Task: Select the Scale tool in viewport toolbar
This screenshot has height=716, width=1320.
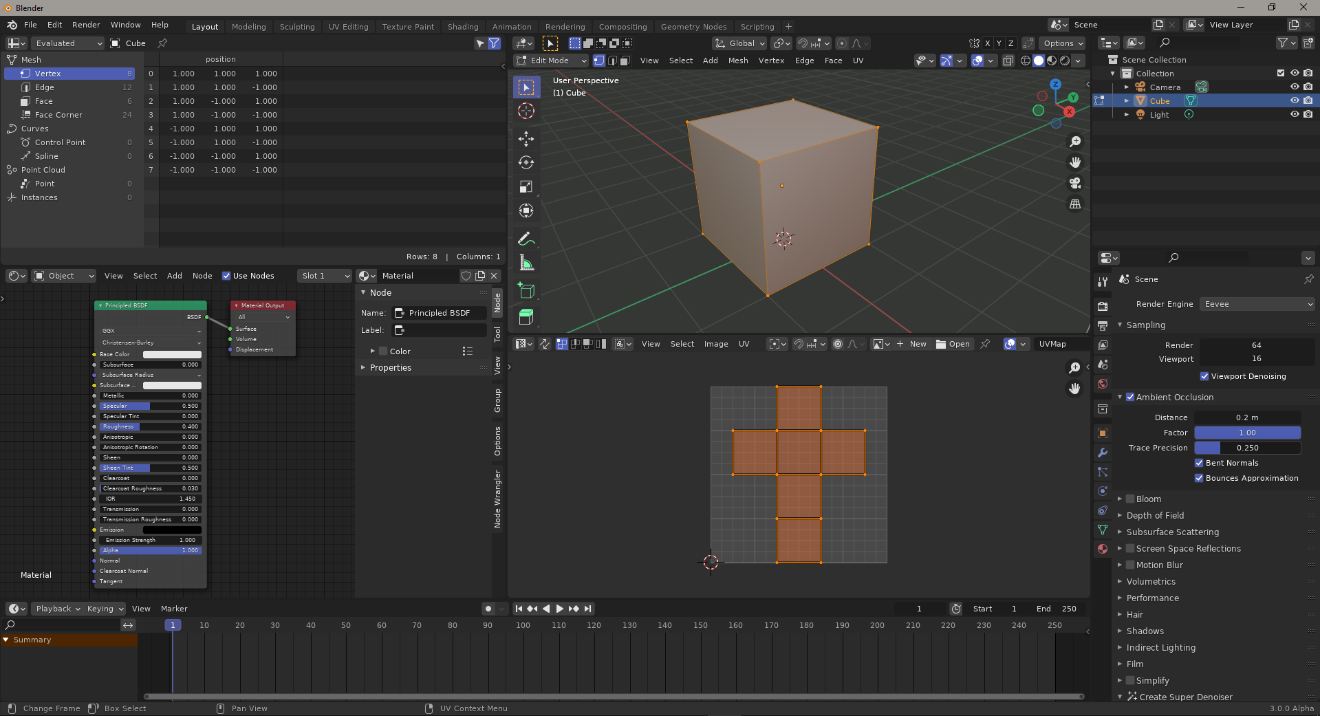Action: click(526, 187)
